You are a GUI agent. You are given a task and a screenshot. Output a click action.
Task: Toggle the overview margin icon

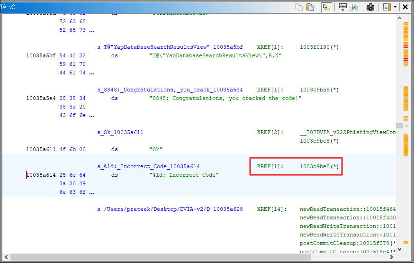(x=387, y=7)
